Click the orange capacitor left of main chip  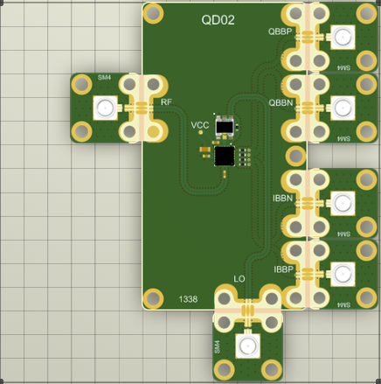click(205, 150)
